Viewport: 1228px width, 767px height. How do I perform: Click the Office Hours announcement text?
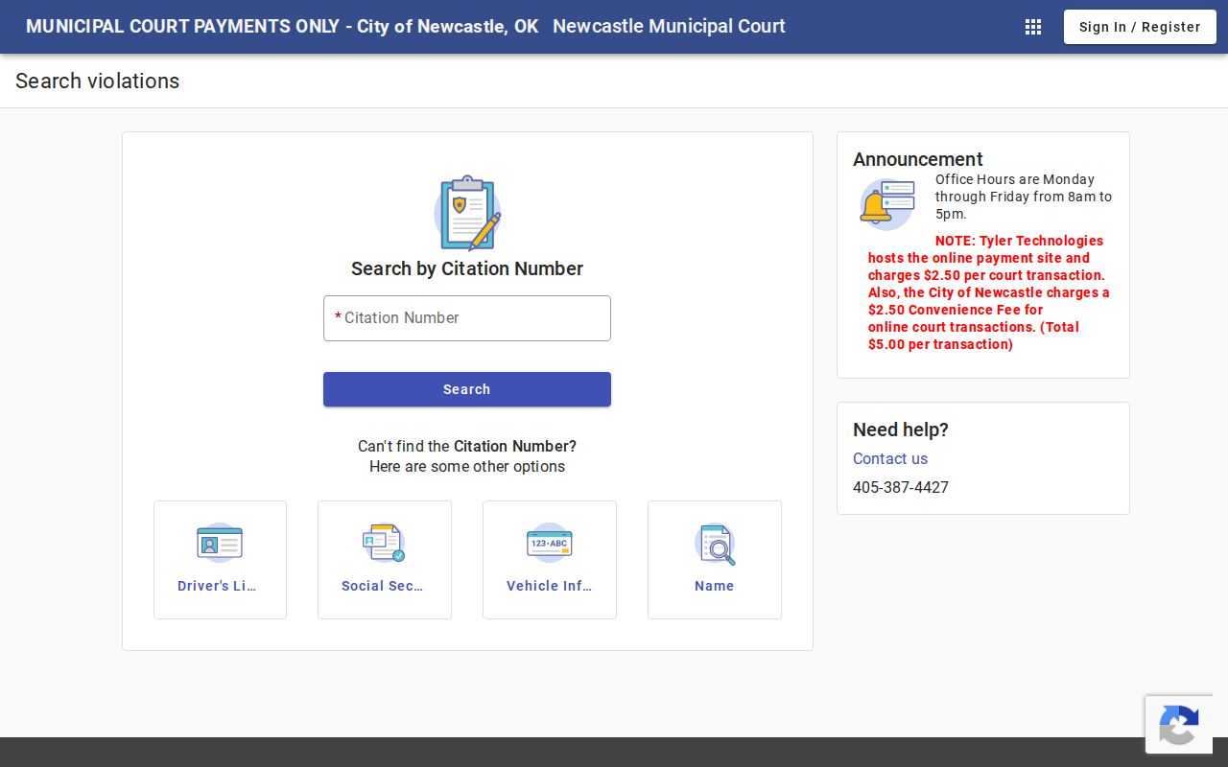click(x=1024, y=197)
